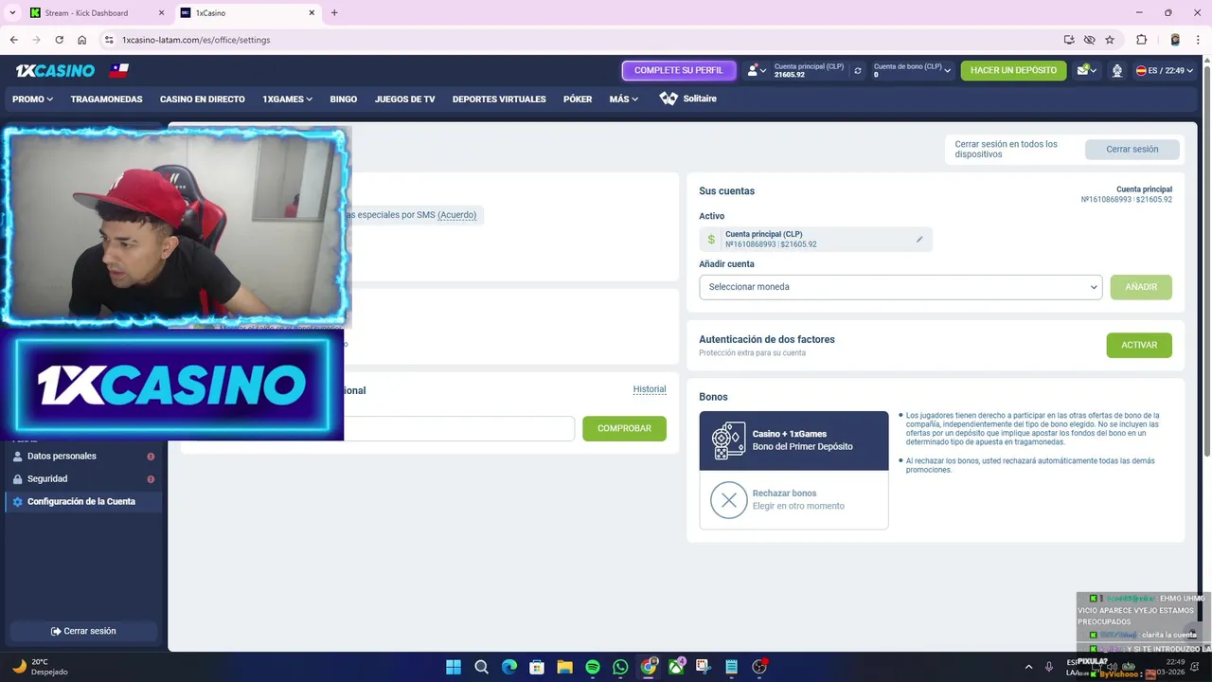Click the browser address bar URL
1212x682 pixels.
196,40
